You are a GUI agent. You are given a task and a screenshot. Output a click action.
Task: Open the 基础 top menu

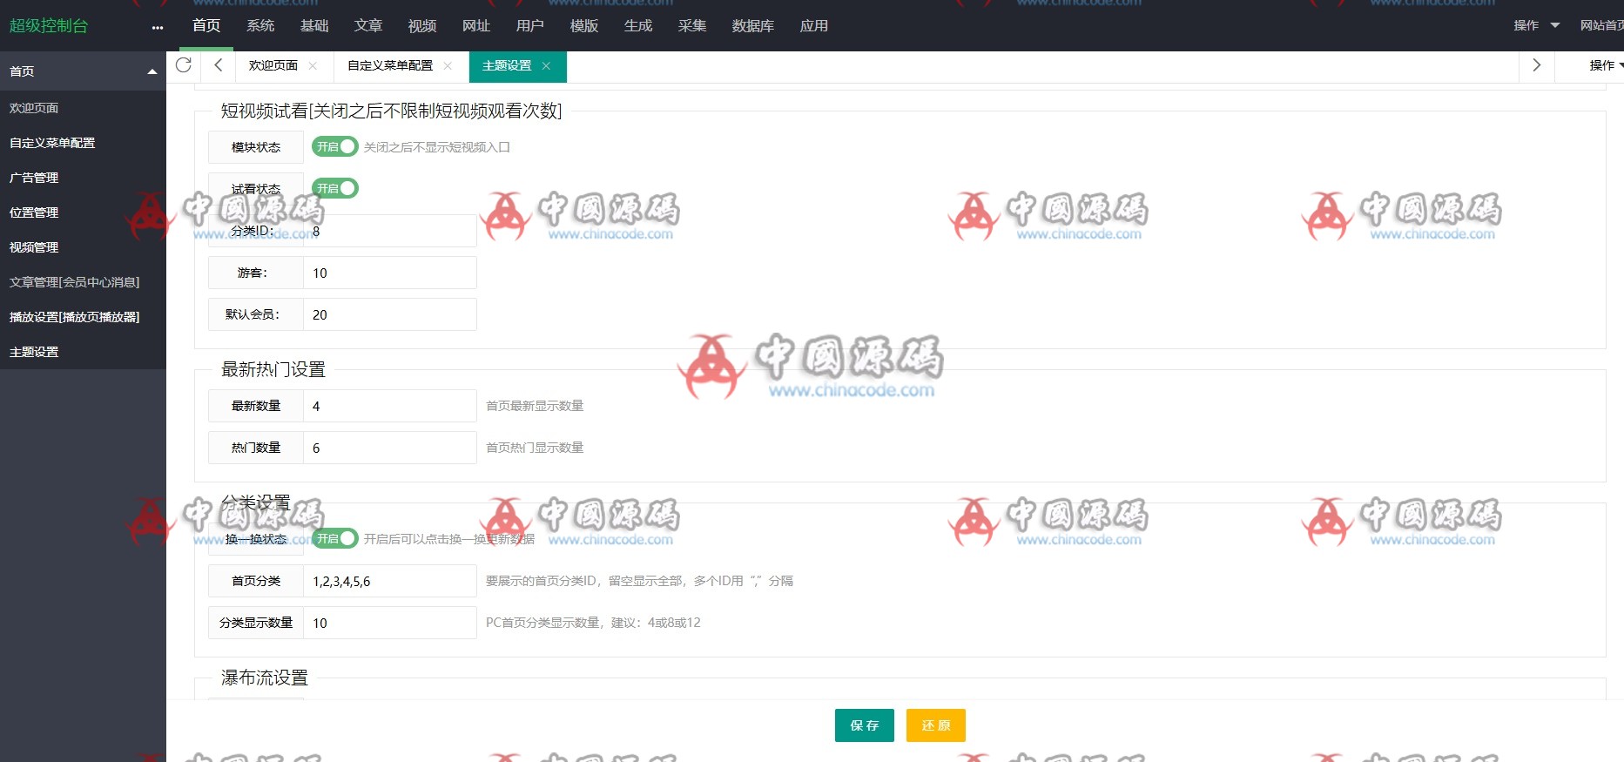[x=314, y=25]
